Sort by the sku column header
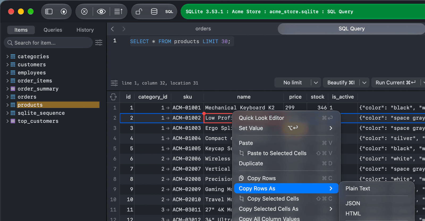 pos(188,97)
